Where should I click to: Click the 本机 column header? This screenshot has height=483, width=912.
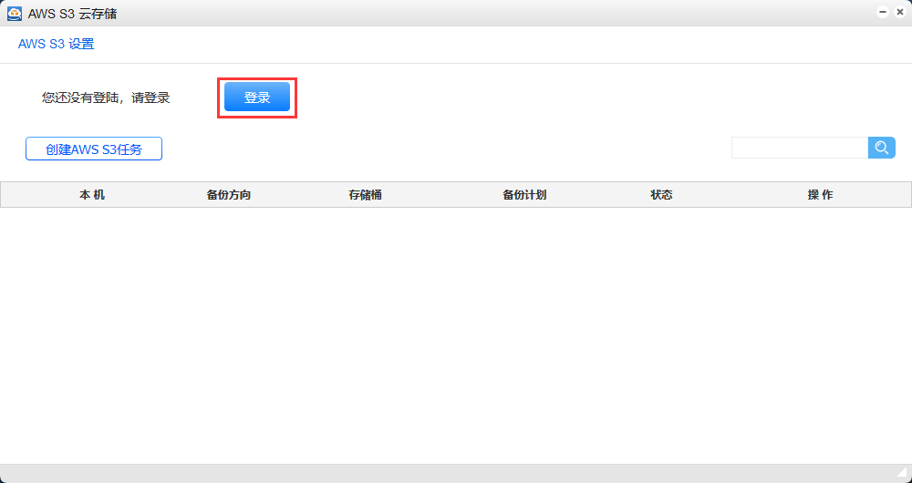pyautogui.click(x=92, y=195)
